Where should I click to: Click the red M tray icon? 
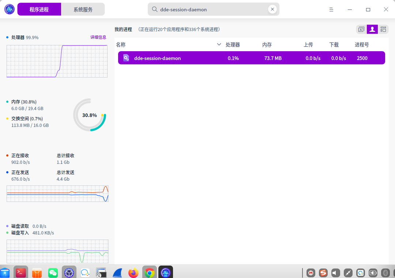(x=311, y=273)
